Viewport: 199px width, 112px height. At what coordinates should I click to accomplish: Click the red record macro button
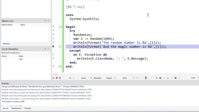click(x=57, y=78)
